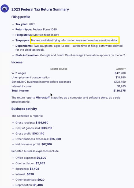Screen dimensions: 134x188
Task: Select the W-2 wages table row
Action: (x=69, y=73)
